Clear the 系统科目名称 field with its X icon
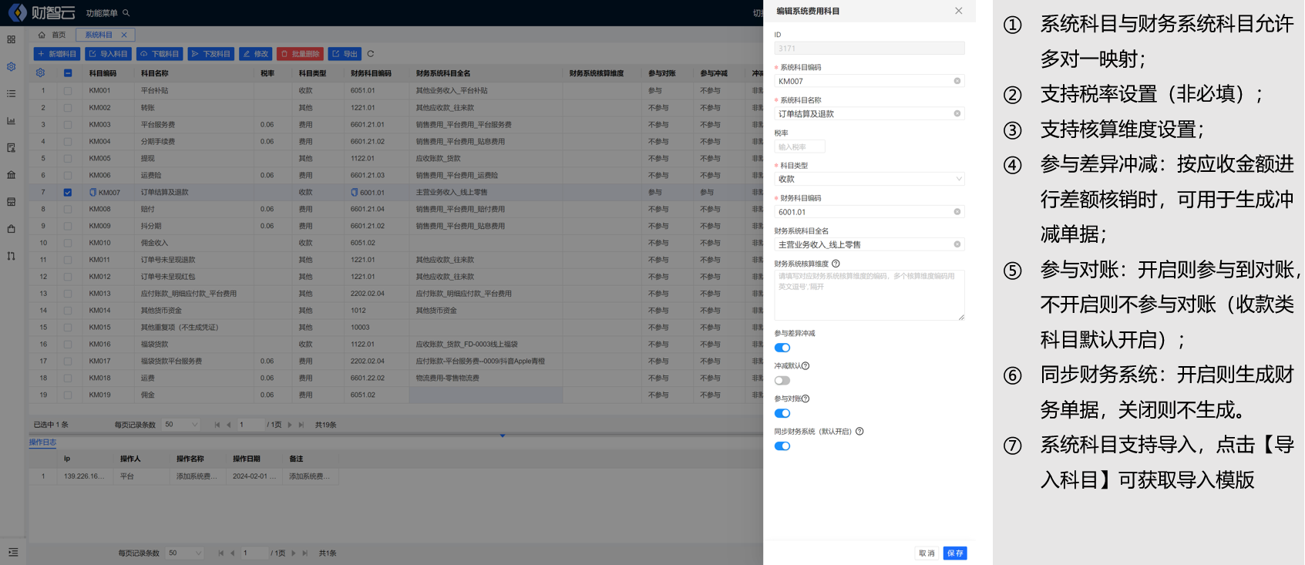The height and width of the screenshot is (565, 1305). 957,113
